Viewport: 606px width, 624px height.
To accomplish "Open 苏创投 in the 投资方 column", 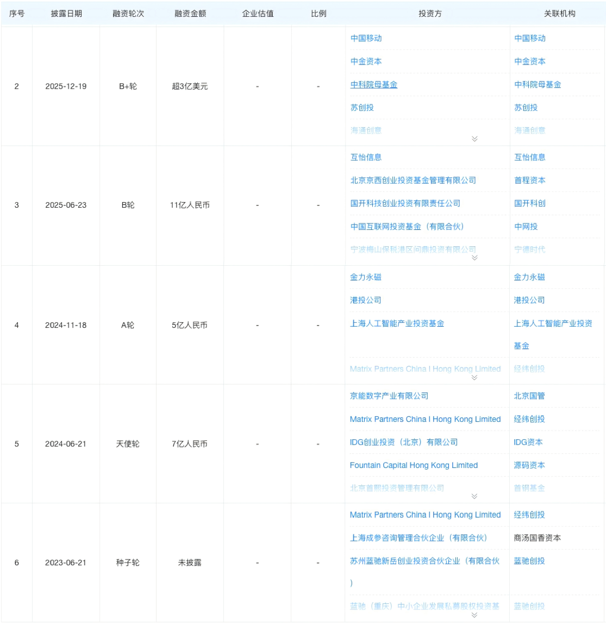I will 362,108.
